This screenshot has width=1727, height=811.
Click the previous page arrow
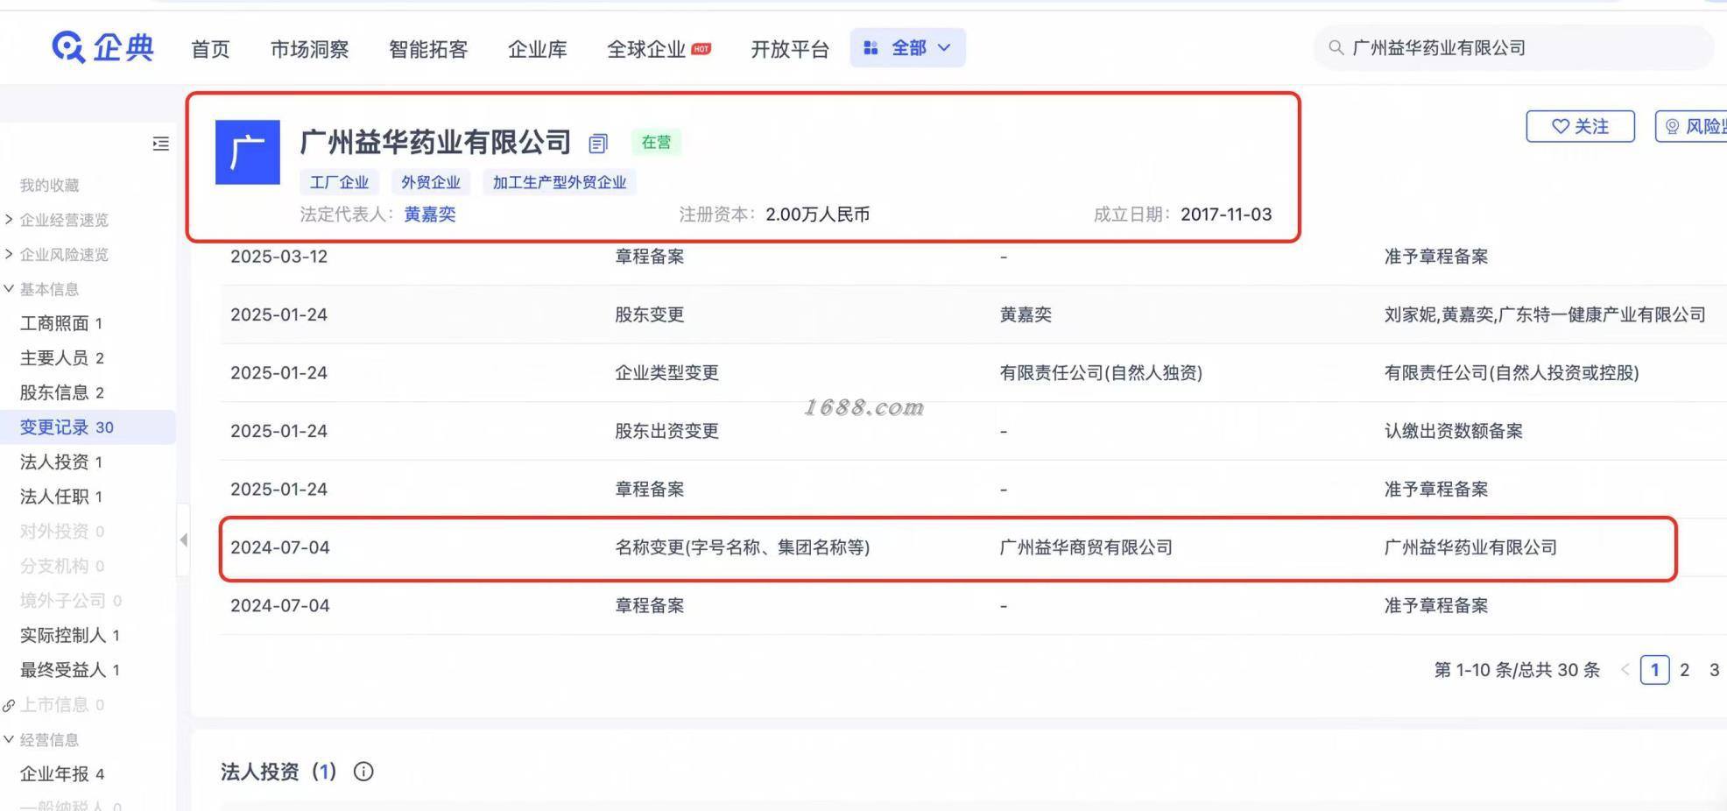(x=1625, y=670)
